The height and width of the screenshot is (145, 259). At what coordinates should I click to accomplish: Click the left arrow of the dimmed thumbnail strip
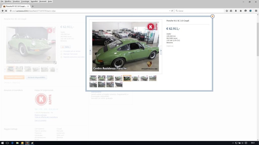tap(5, 69)
